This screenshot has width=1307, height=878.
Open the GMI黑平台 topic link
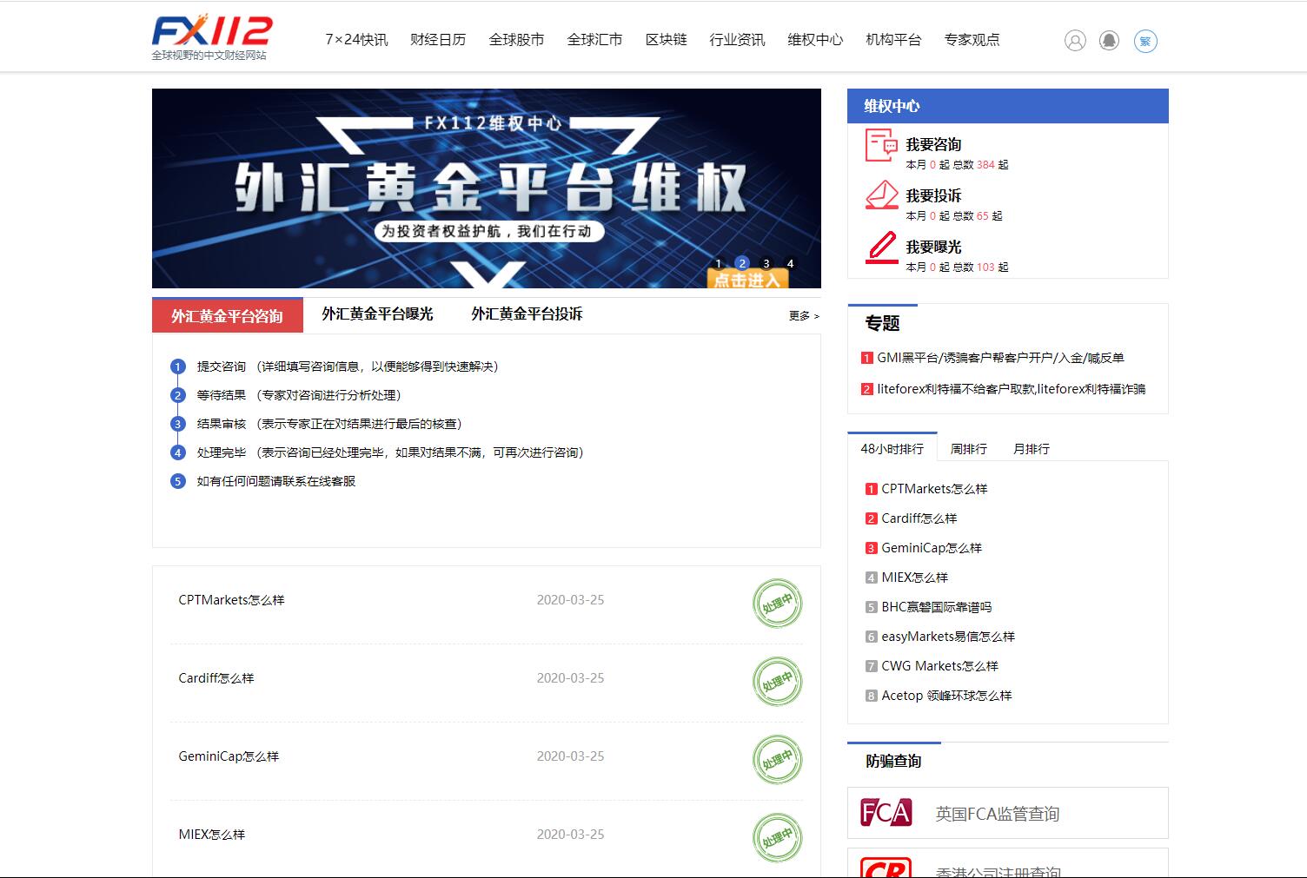pyautogui.click(x=999, y=358)
